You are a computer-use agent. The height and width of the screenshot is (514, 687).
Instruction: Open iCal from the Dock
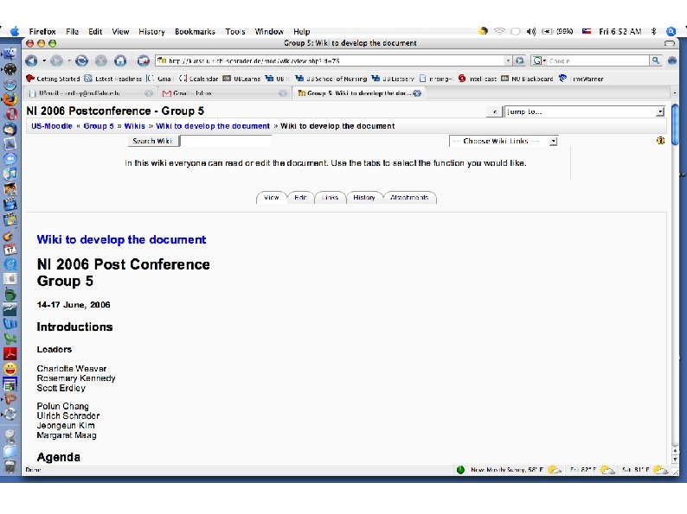10,250
